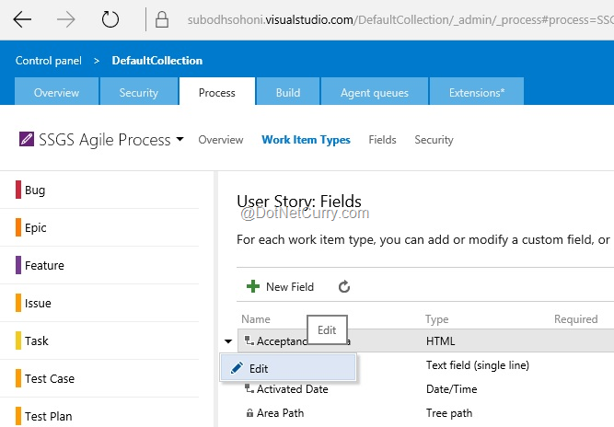614x427 pixels.
Task: Open the process Overview sub-link
Action: 220,140
